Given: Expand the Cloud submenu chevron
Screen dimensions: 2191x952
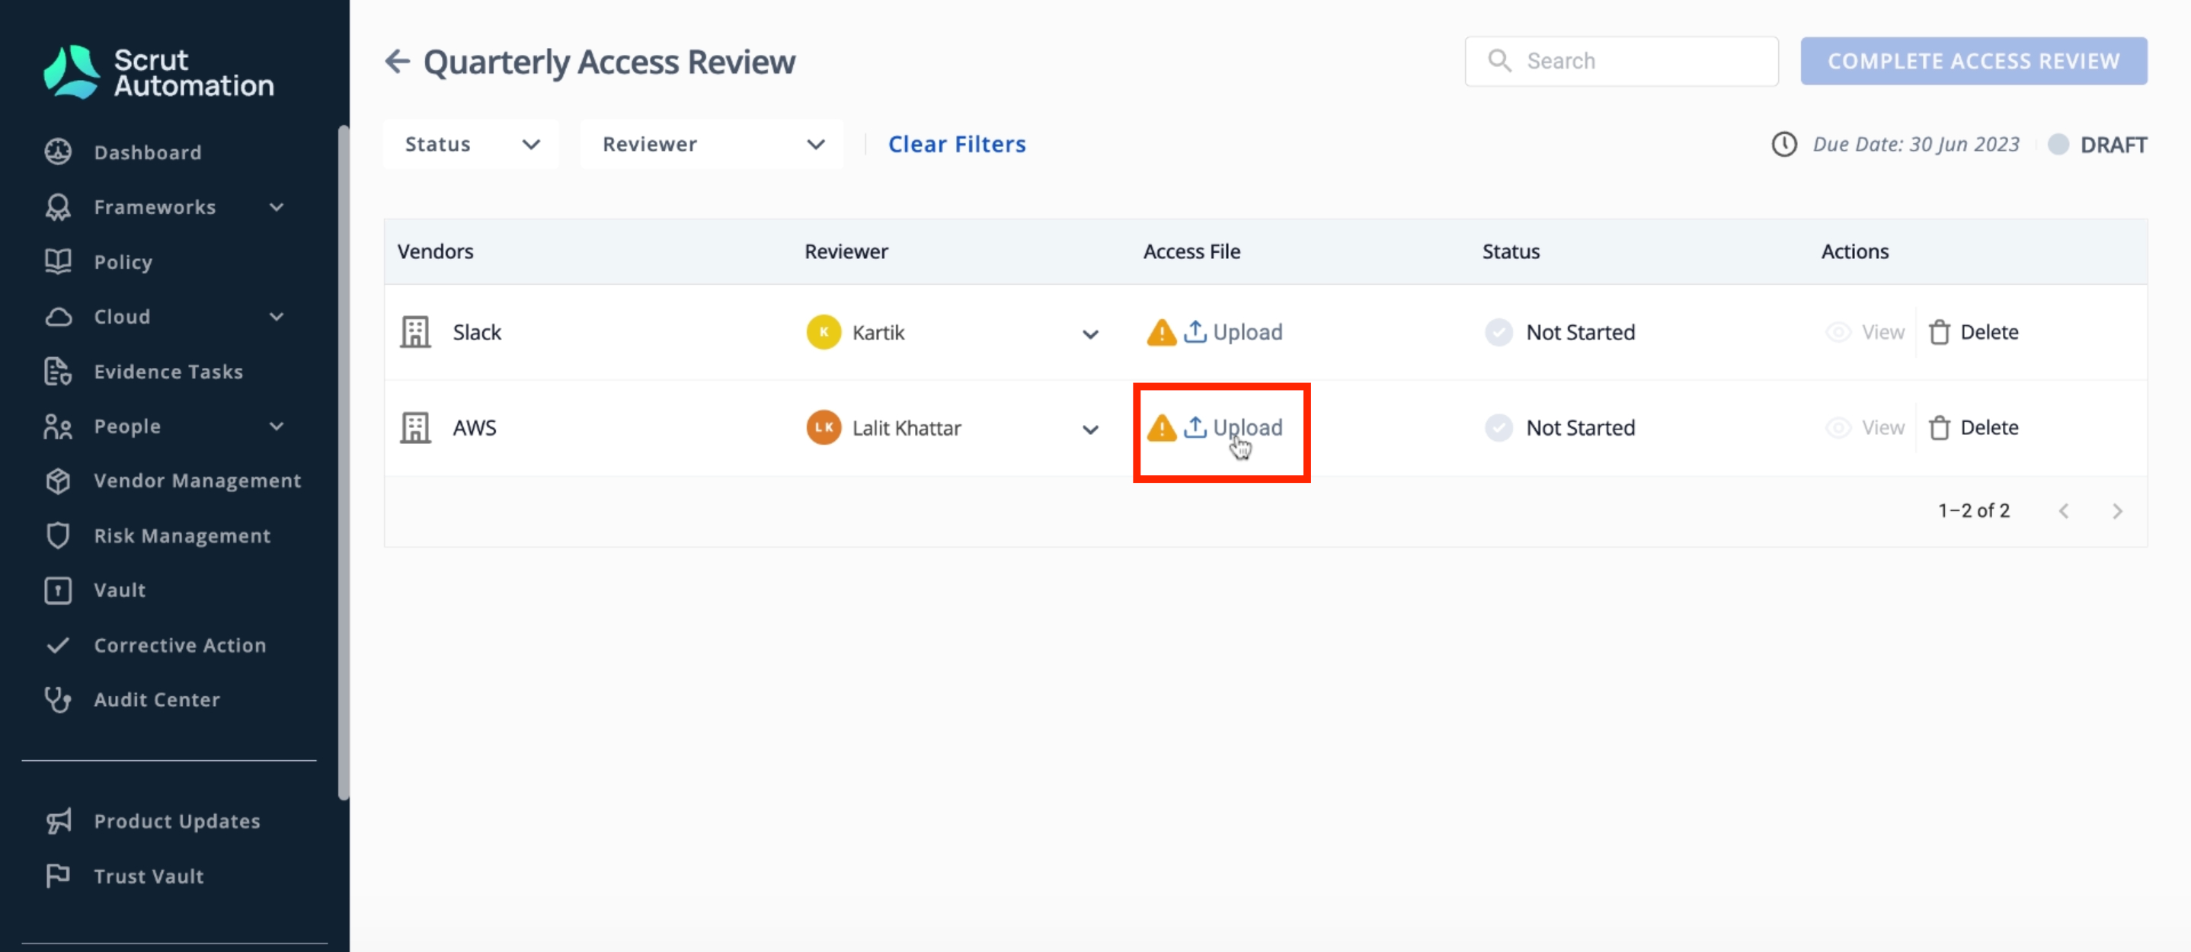Looking at the screenshot, I should 277,317.
